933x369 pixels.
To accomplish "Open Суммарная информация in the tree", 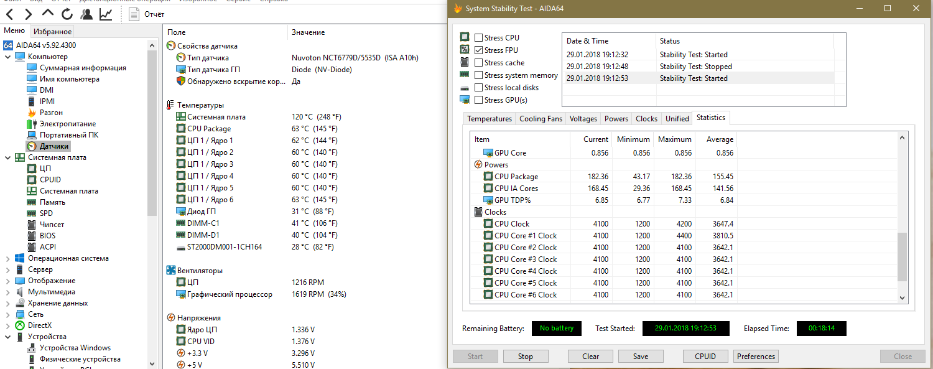I will tap(83, 68).
